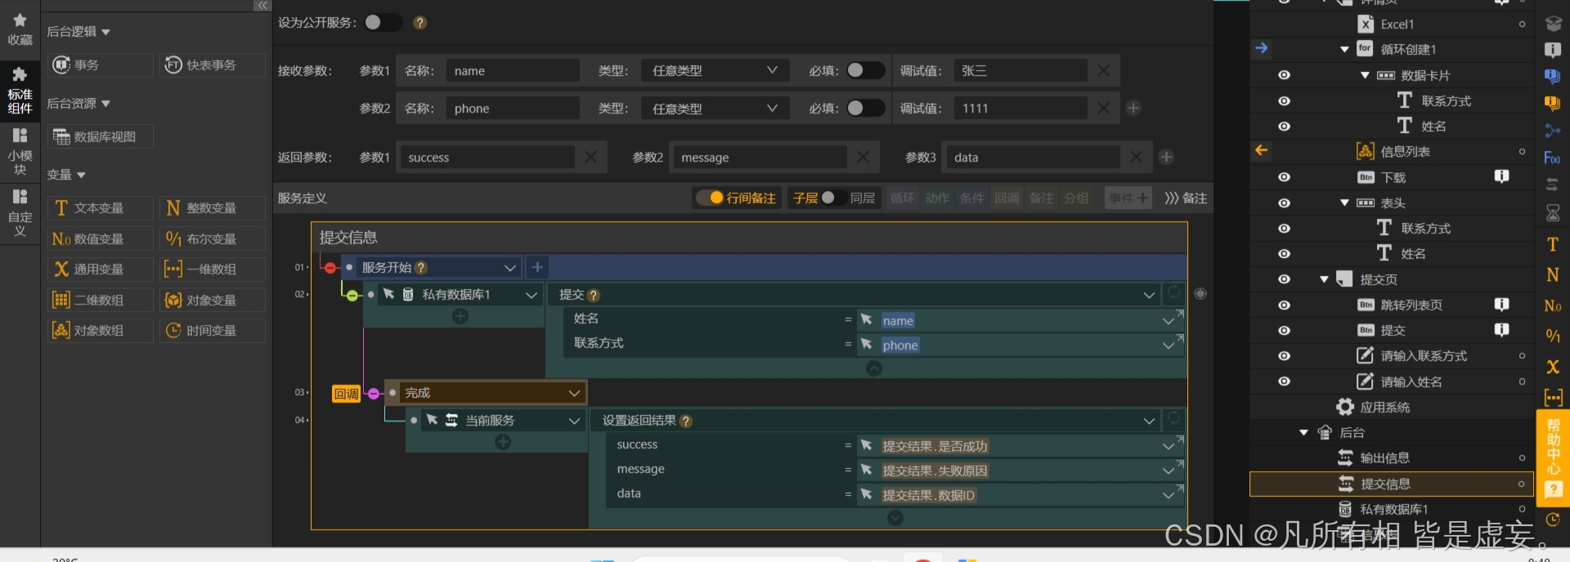The image size is (1570, 562).
Task: Edit debug value 张三
Action: click(1019, 71)
